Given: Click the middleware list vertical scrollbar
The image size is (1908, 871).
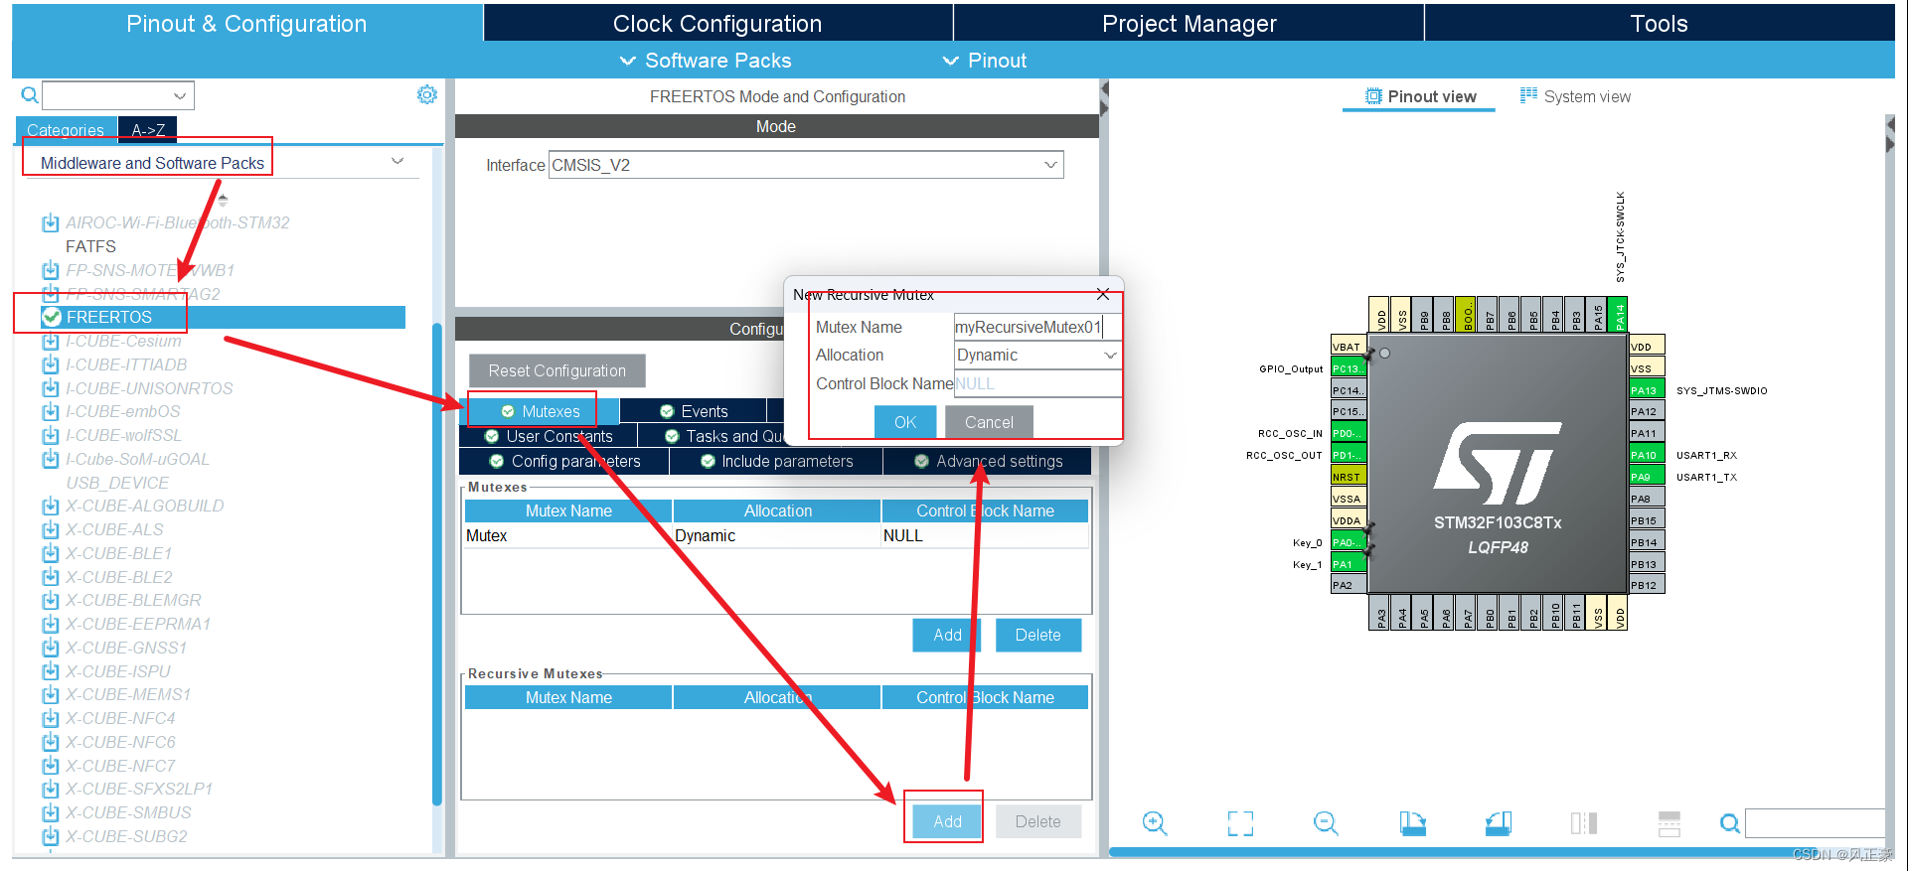Looking at the screenshot, I should click(436, 563).
